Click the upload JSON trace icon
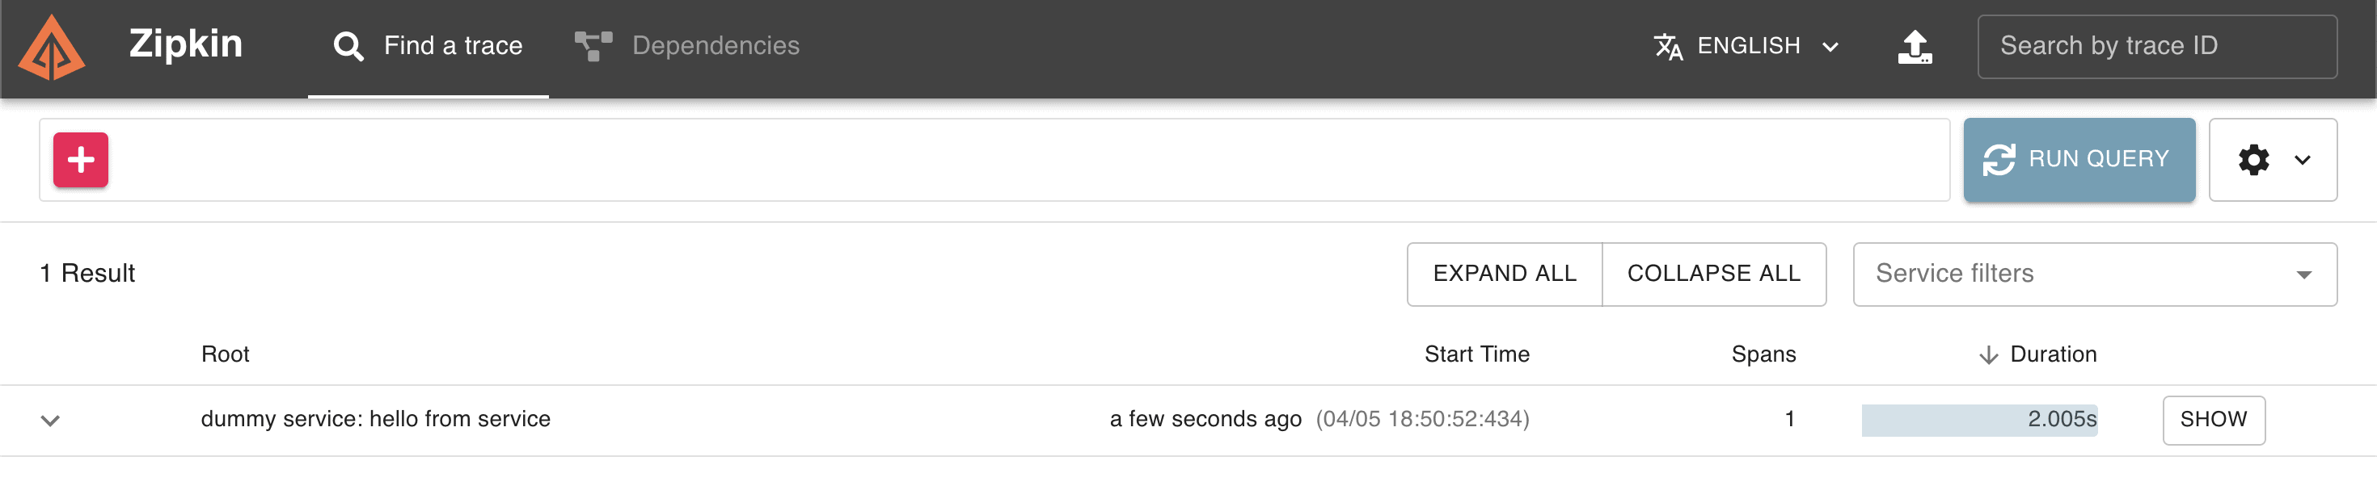The width and height of the screenshot is (2377, 486). (1915, 46)
